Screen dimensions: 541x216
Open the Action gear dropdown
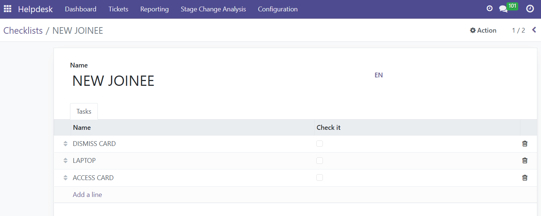[x=483, y=30]
